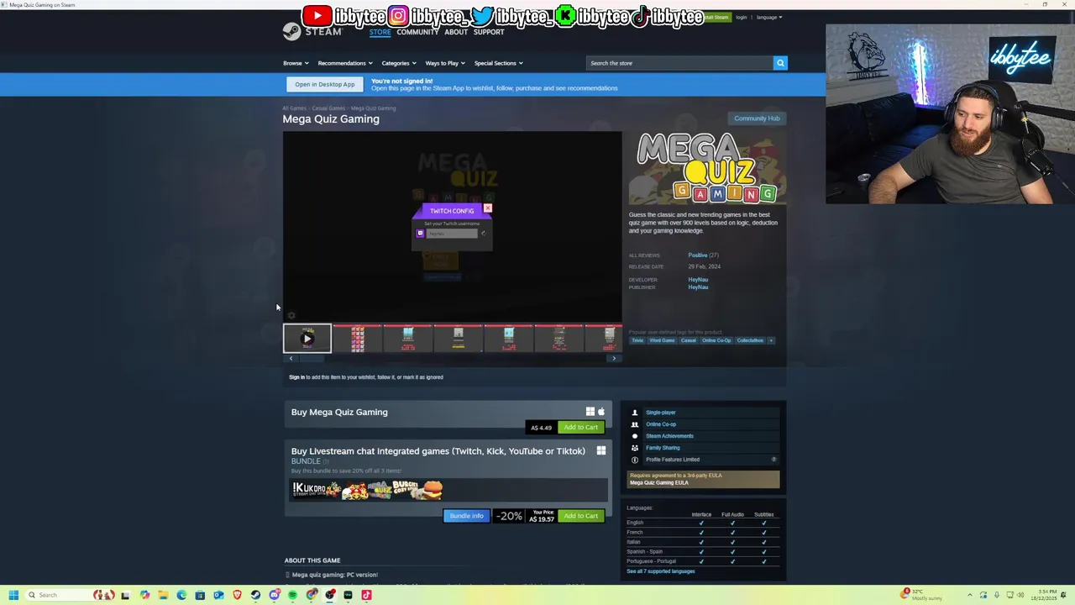Click the Online Co-Op tag
1075x605 pixels.
click(716, 340)
